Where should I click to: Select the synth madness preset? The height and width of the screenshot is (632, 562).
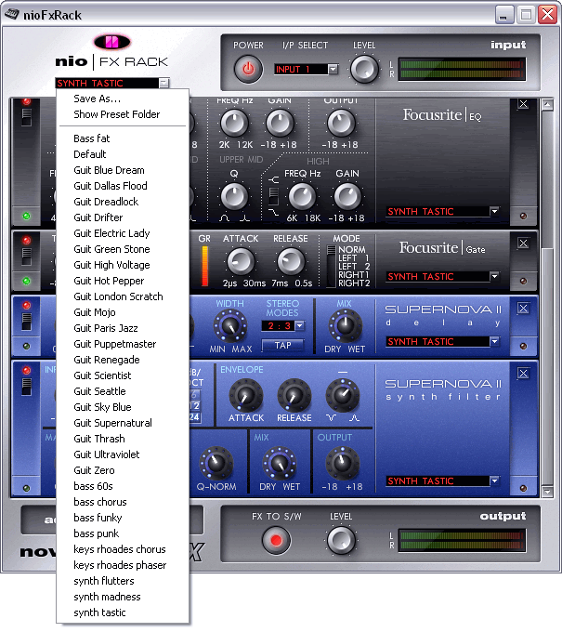click(123, 597)
